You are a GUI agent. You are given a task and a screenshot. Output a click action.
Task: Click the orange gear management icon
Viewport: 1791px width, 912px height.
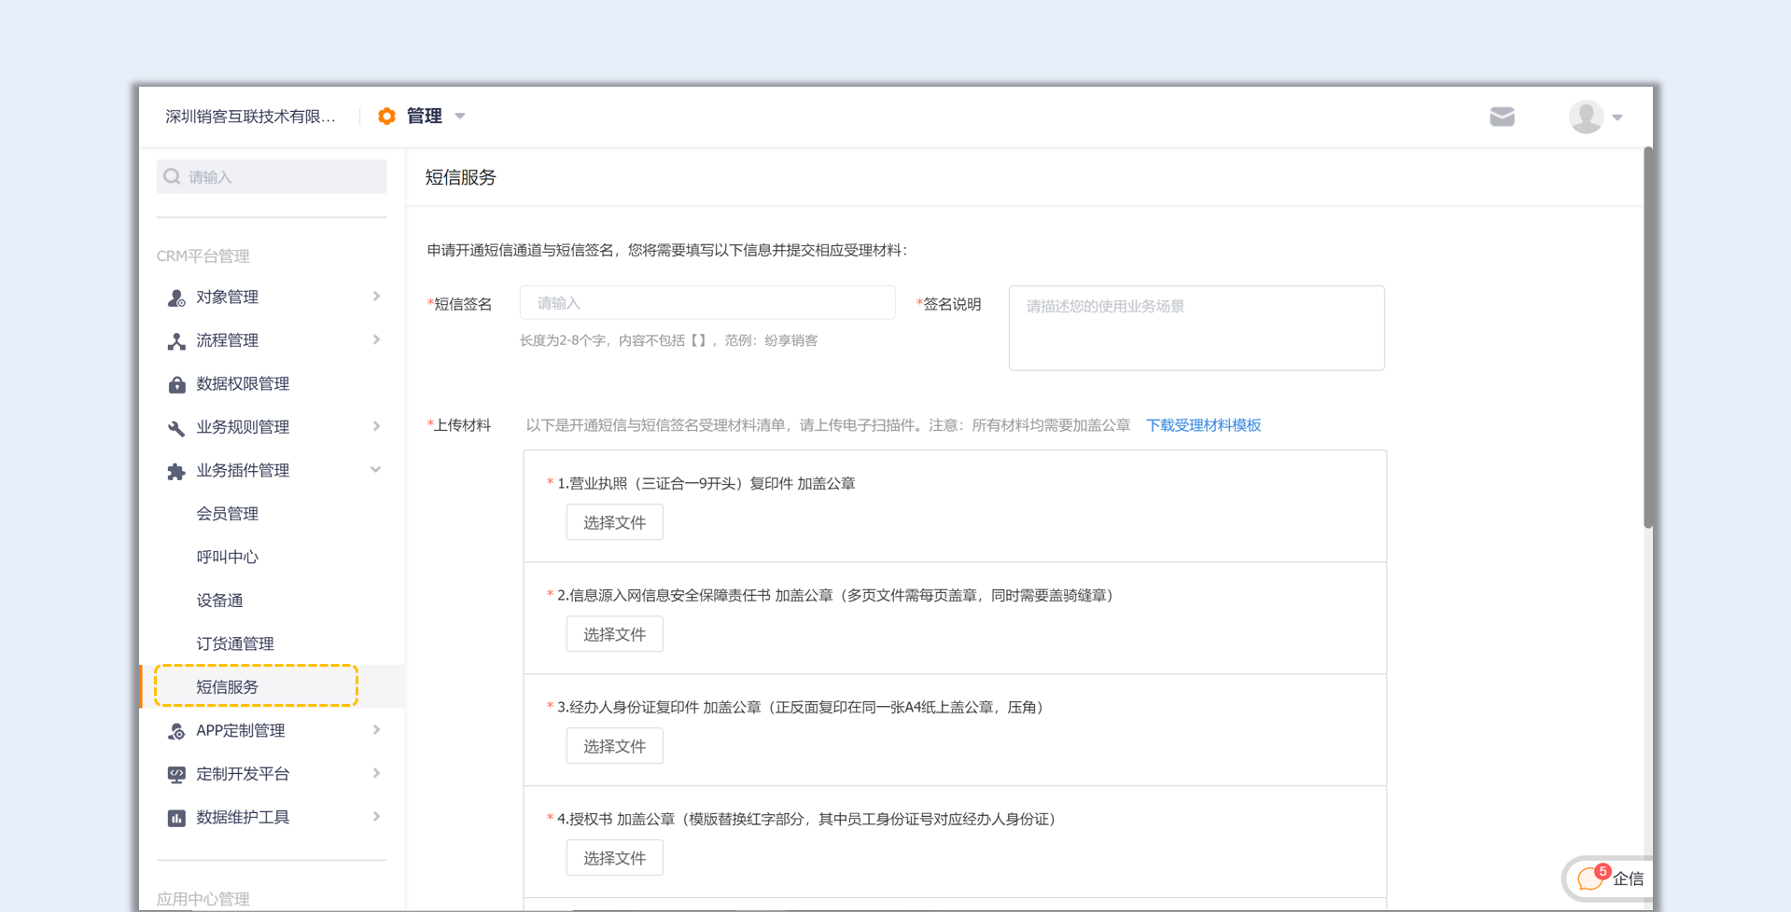(x=386, y=116)
